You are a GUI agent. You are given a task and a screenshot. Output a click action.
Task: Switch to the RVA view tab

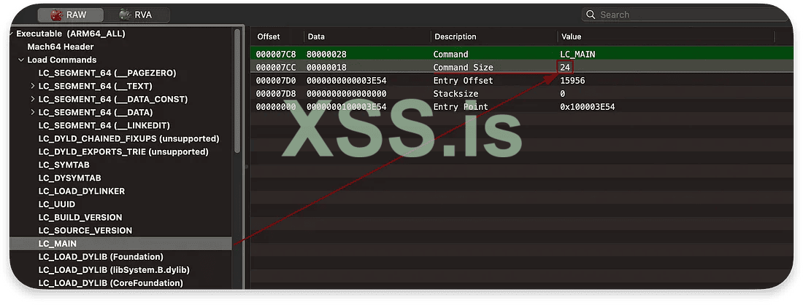click(x=137, y=15)
